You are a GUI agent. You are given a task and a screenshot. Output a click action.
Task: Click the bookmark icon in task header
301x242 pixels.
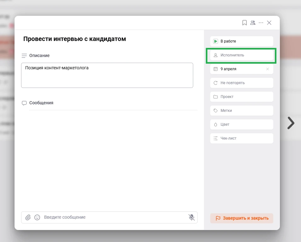pyautogui.click(x=244, y=23)
